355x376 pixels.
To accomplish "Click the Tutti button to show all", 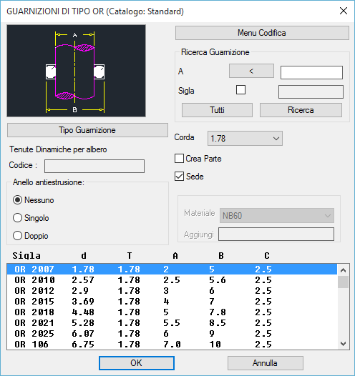I will (218, 110).
